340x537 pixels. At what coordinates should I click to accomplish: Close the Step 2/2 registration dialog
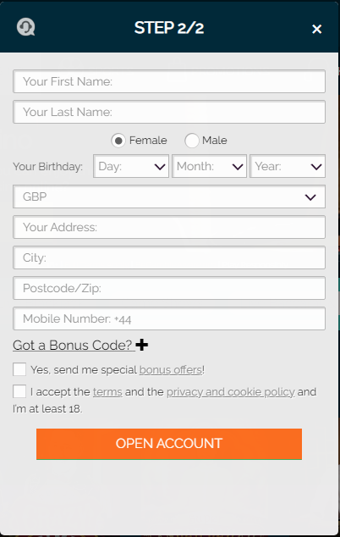click(316, 29)
